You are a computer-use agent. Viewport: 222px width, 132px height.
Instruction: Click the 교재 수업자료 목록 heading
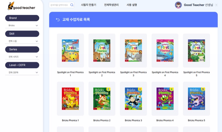tap(76, 20)
